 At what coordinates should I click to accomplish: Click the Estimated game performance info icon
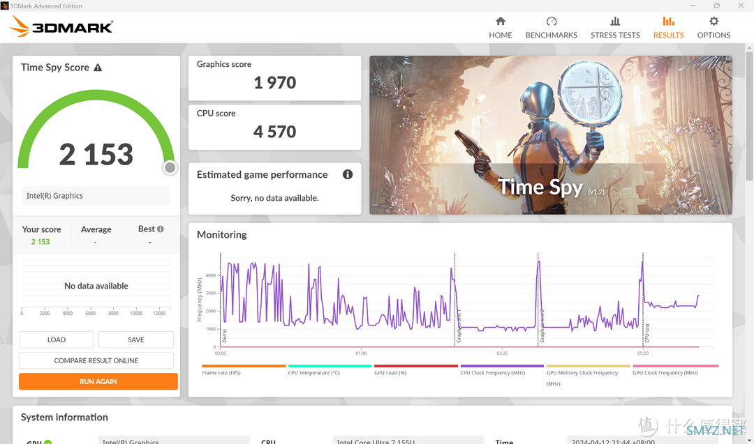pos(347,174)
